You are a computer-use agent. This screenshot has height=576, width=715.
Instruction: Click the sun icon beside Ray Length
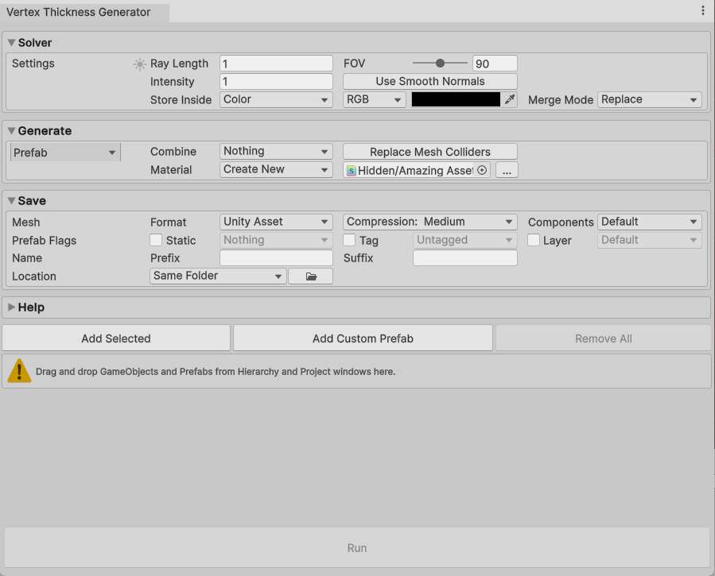140,64
